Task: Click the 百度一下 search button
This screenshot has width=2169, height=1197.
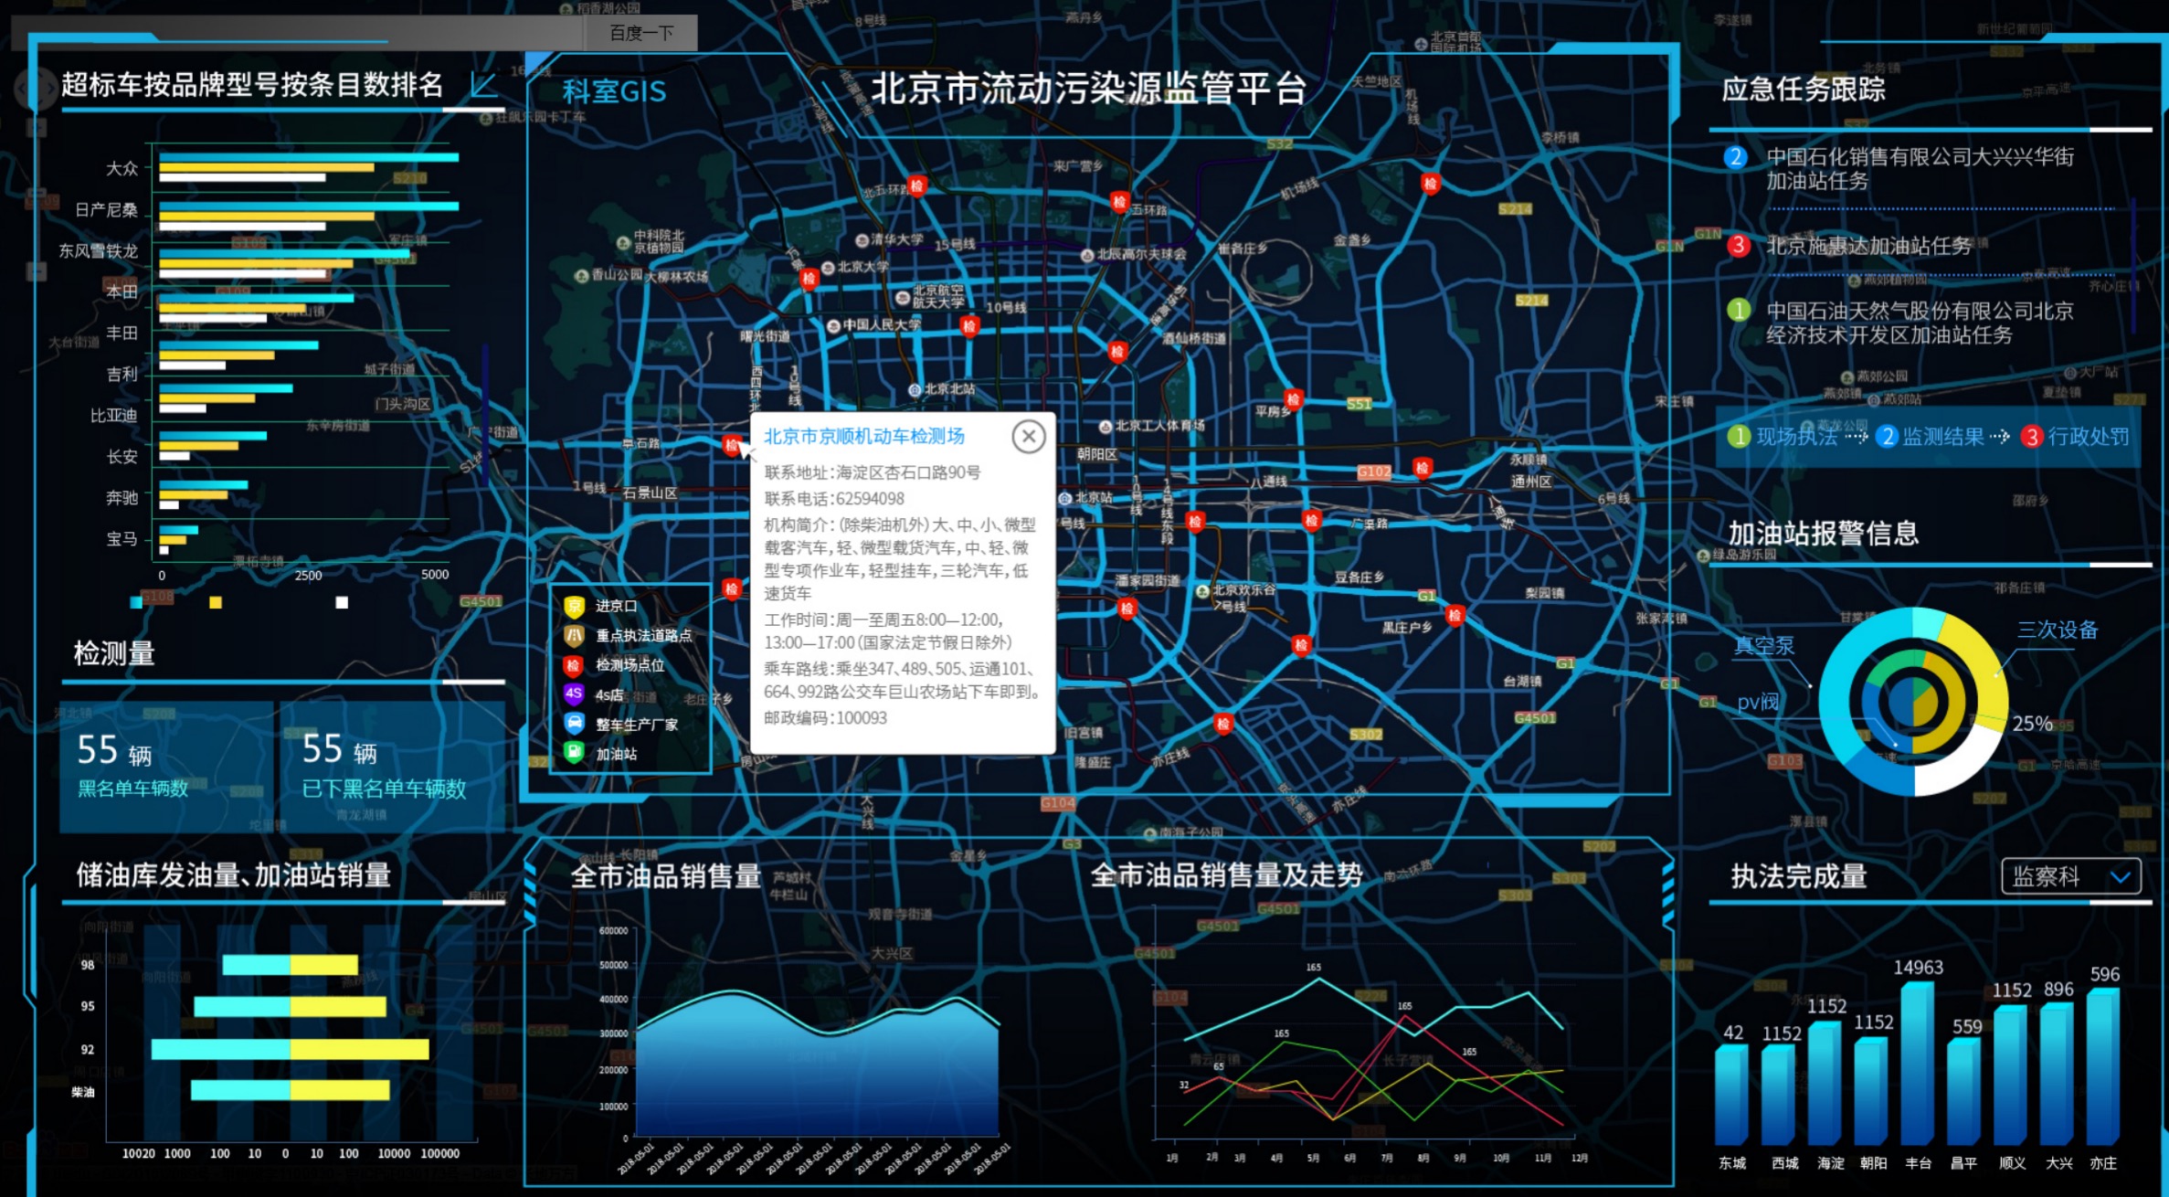Action: point(641,33)
